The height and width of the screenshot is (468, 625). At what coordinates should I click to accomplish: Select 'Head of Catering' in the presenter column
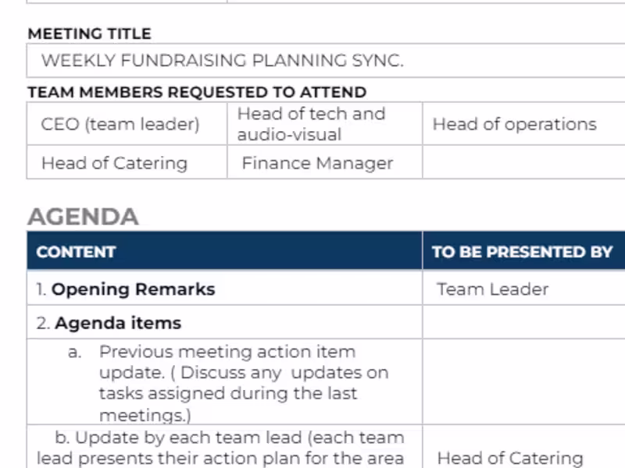point(510,458)
